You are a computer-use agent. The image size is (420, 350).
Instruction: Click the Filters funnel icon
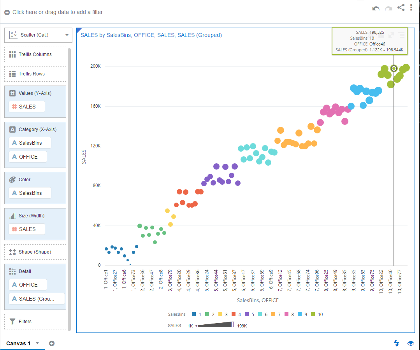(12, 321)
